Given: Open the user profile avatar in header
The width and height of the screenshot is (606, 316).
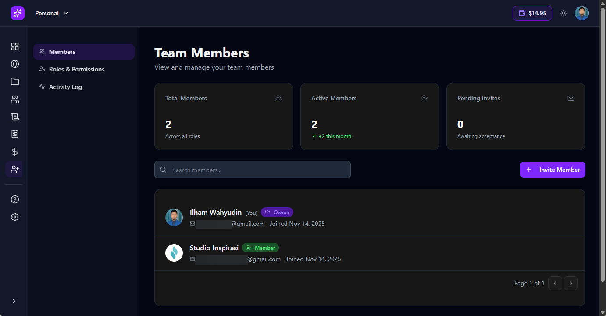Looking at the screenshot, I should click(x=582, y=13).
